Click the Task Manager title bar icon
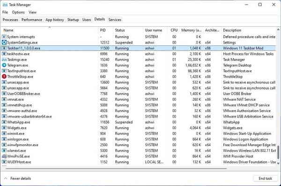281x186 pixels. coord(5,5)
